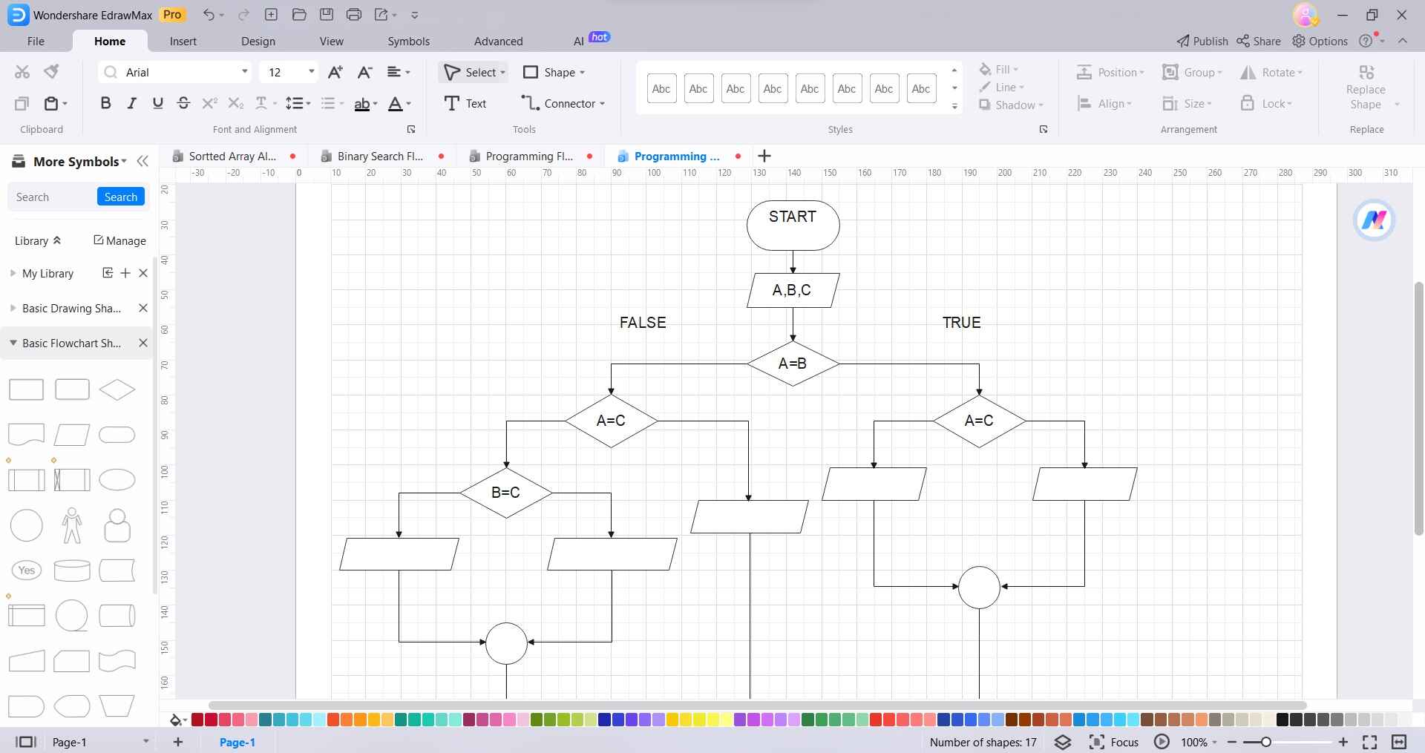
Task: Toggle Focus mode in status bar
Action: [1114, 742]
